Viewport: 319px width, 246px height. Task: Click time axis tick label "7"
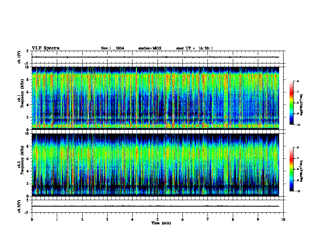click(x=208, y=219)
